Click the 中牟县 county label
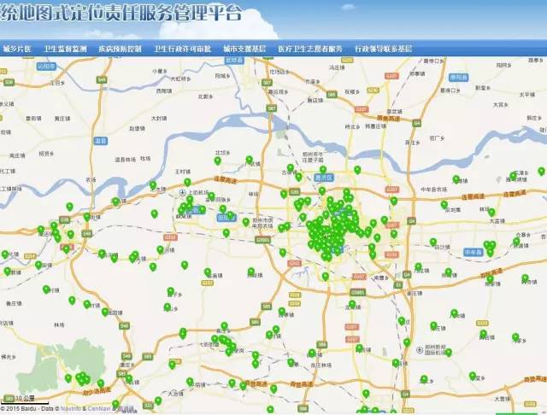 (x=473, y=252)
